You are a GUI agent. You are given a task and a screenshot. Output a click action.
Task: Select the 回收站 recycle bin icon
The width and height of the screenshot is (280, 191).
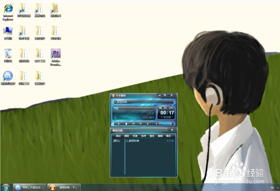pyautogui.click(x=8, y=55)
